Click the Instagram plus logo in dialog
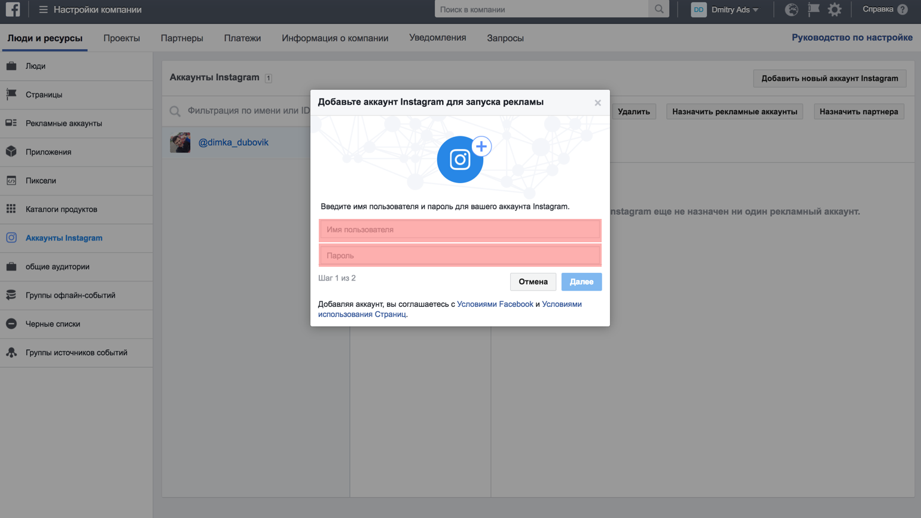The image size is (921, 518). [x=464, y=159]
